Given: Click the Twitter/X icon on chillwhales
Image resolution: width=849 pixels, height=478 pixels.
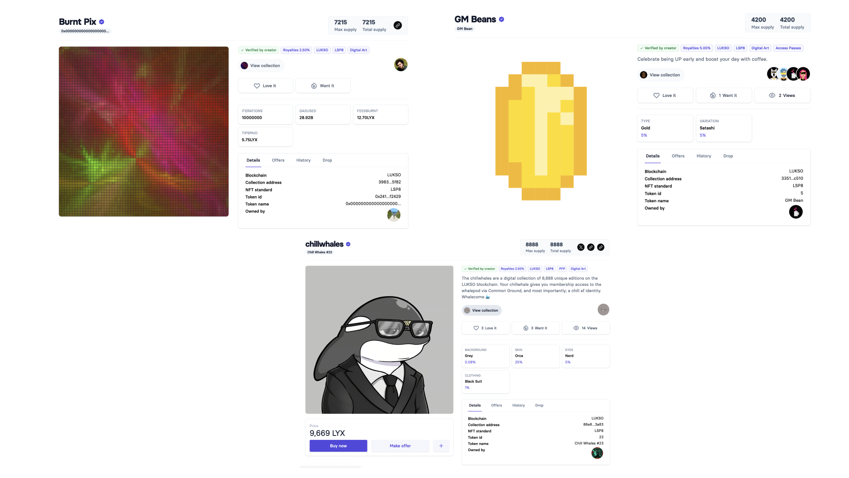Looking at the screenshot, I should (x=581, y=247).
